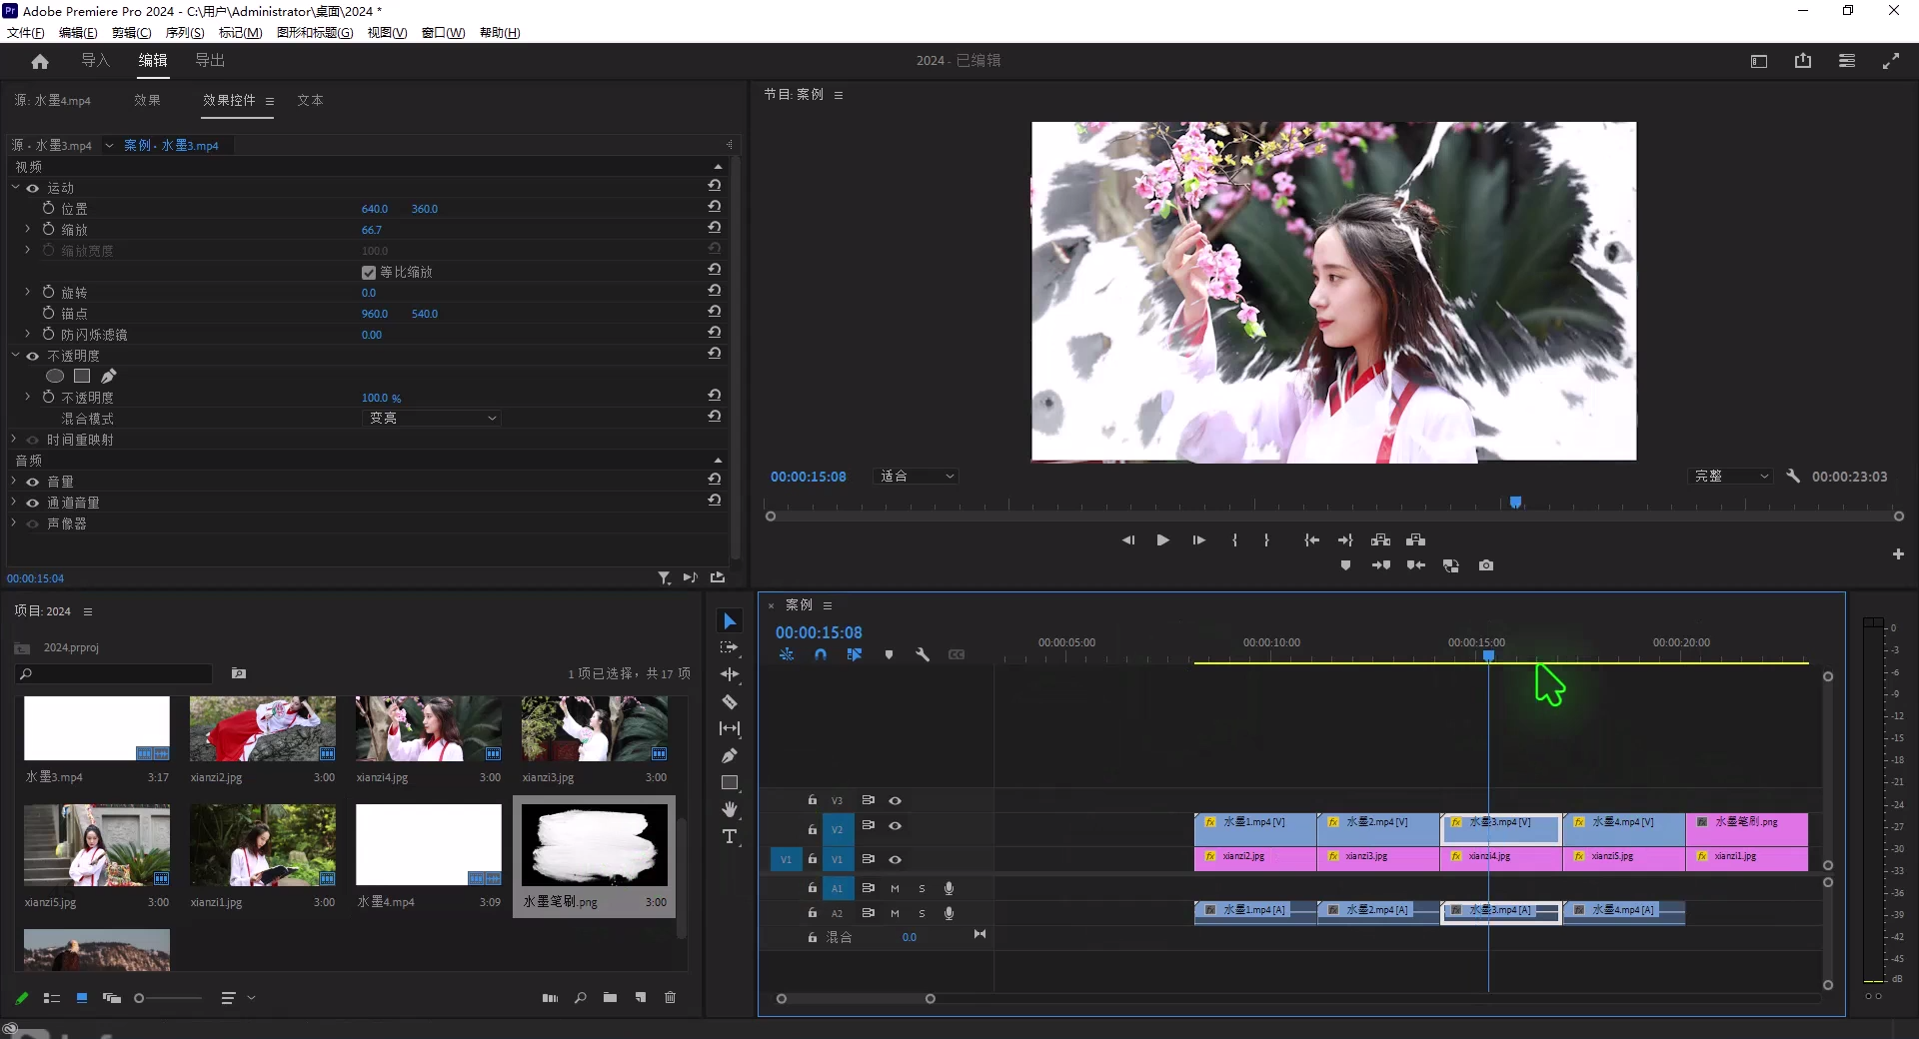
Task: Toggle V1 track output eye
Action: (896, 859)
